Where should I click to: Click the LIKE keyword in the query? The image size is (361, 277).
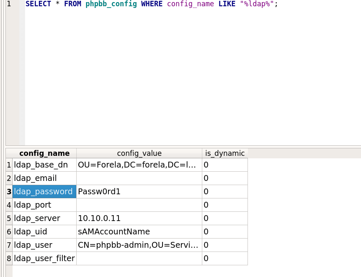point(227,4)
